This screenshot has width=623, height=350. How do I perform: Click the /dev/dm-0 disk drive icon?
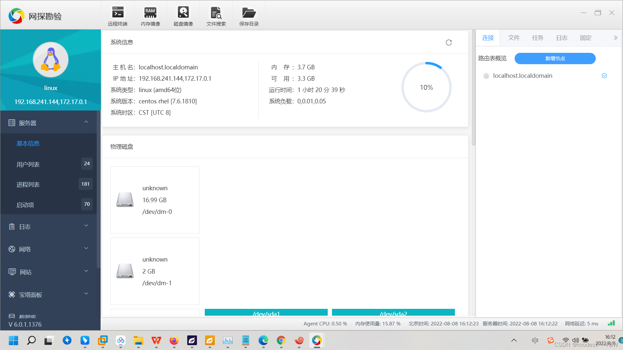[125, 200]
